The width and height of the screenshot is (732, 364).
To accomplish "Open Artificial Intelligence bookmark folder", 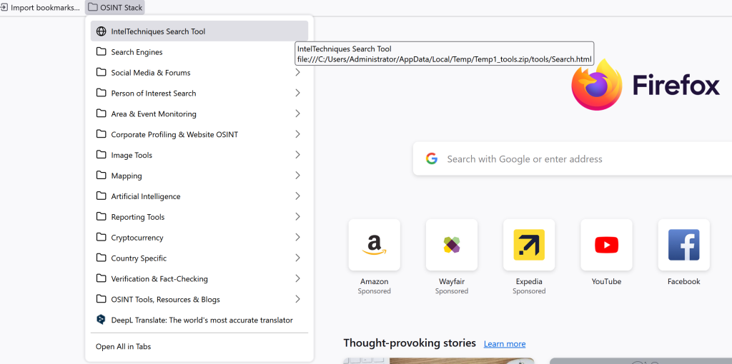I will [x=199, y=196].
